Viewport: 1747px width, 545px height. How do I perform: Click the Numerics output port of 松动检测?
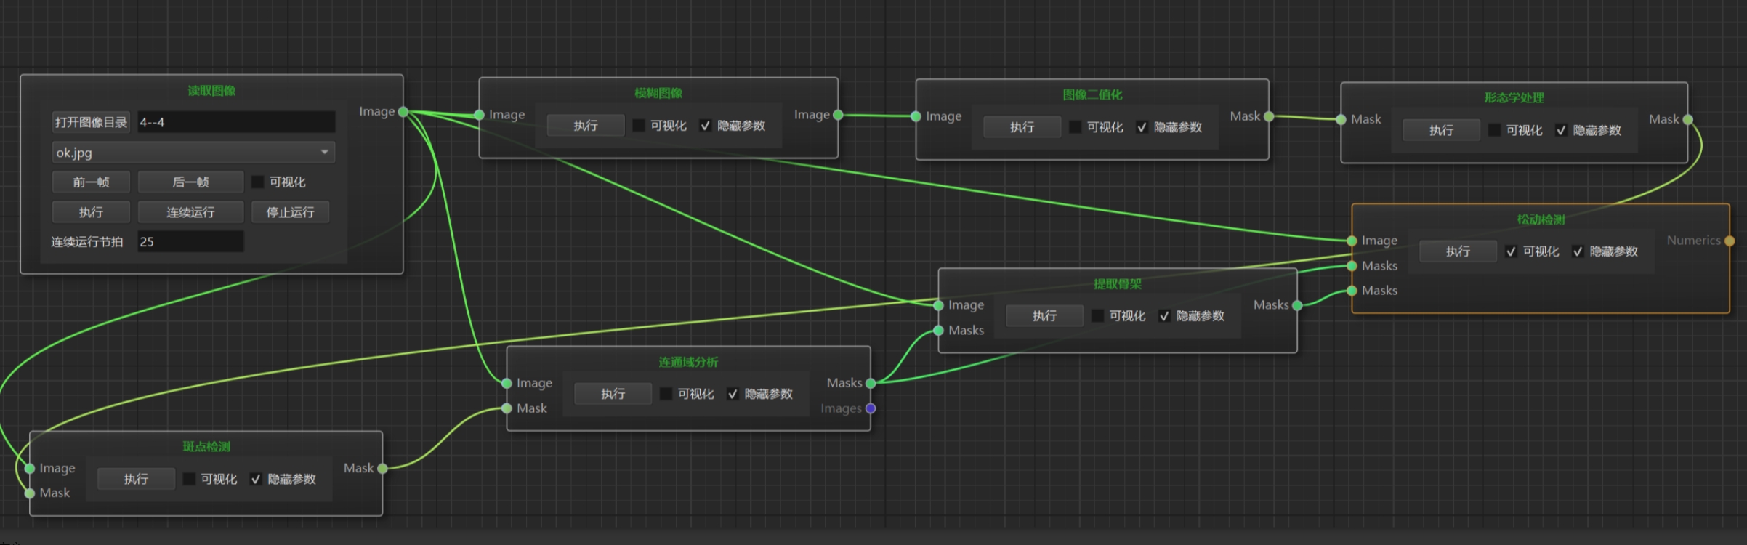(x=1730, y=241)
